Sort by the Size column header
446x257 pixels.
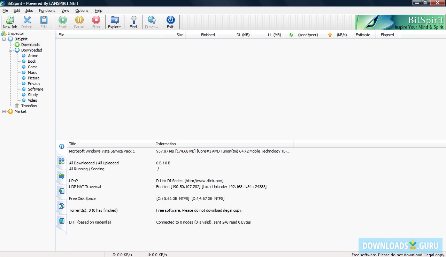[174, 35]
